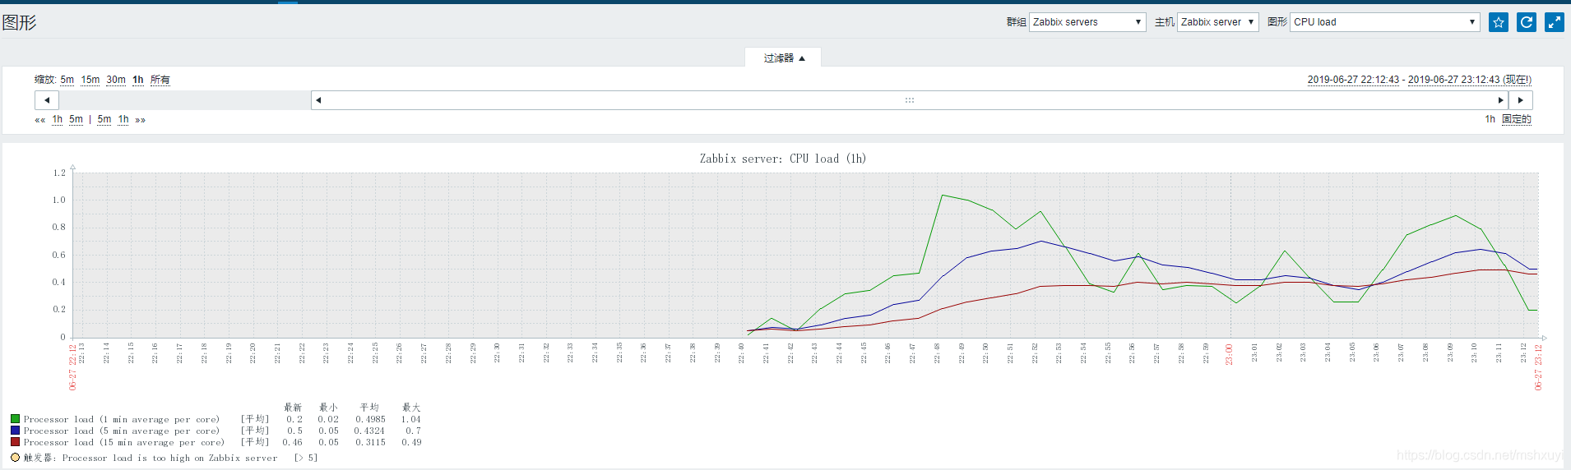Add graph to favorites star icon

click(x=1499, y=22)
